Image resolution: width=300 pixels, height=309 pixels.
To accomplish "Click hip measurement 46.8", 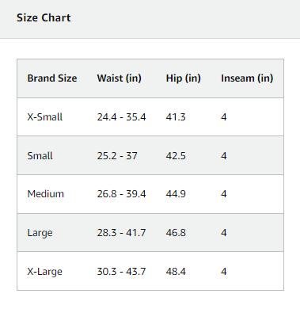I will 176,233.
